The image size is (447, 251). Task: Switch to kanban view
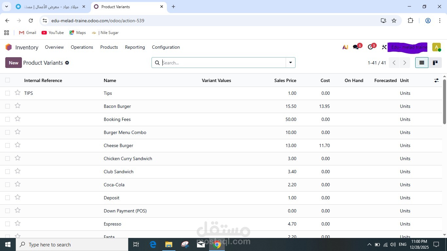pos(435,63)
